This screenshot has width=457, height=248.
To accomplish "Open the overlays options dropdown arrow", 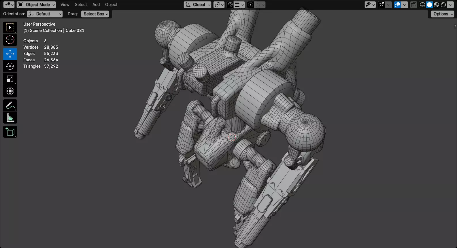I will point(405,5).
